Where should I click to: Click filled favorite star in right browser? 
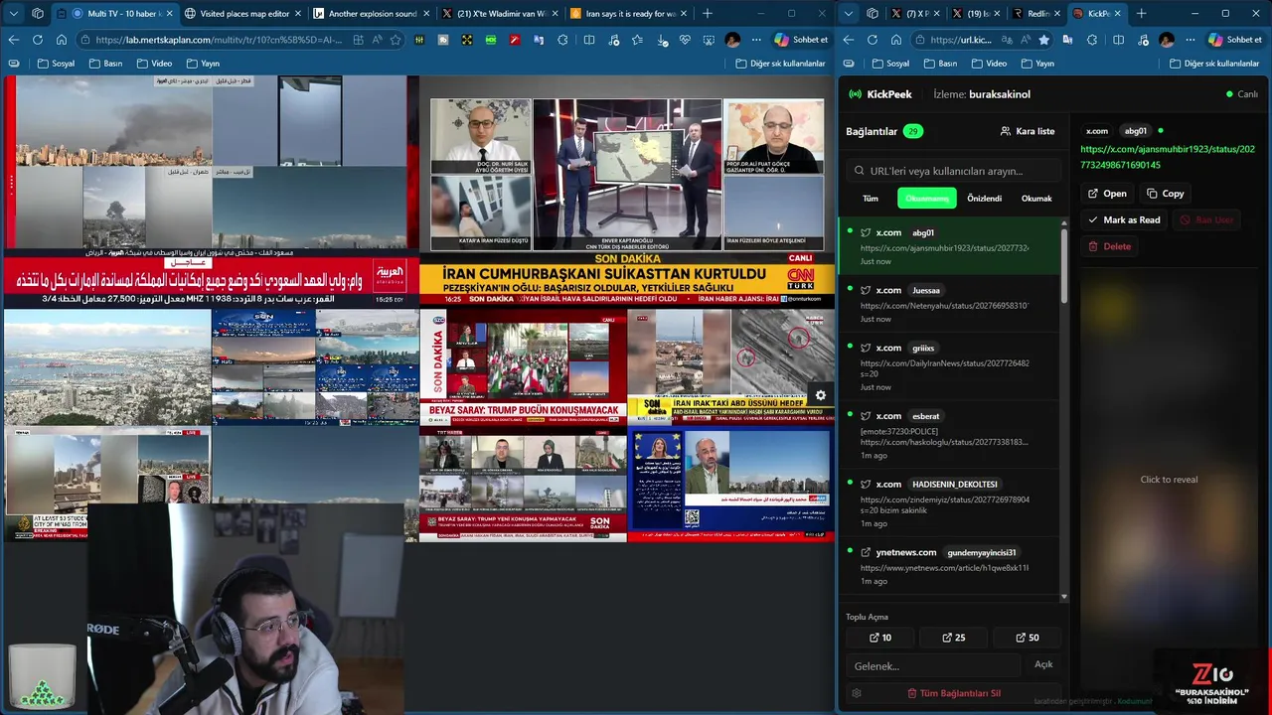[x=1043, y=40]
